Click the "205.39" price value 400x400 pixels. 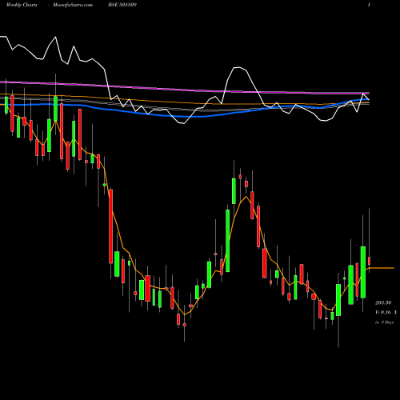(383, 302)
